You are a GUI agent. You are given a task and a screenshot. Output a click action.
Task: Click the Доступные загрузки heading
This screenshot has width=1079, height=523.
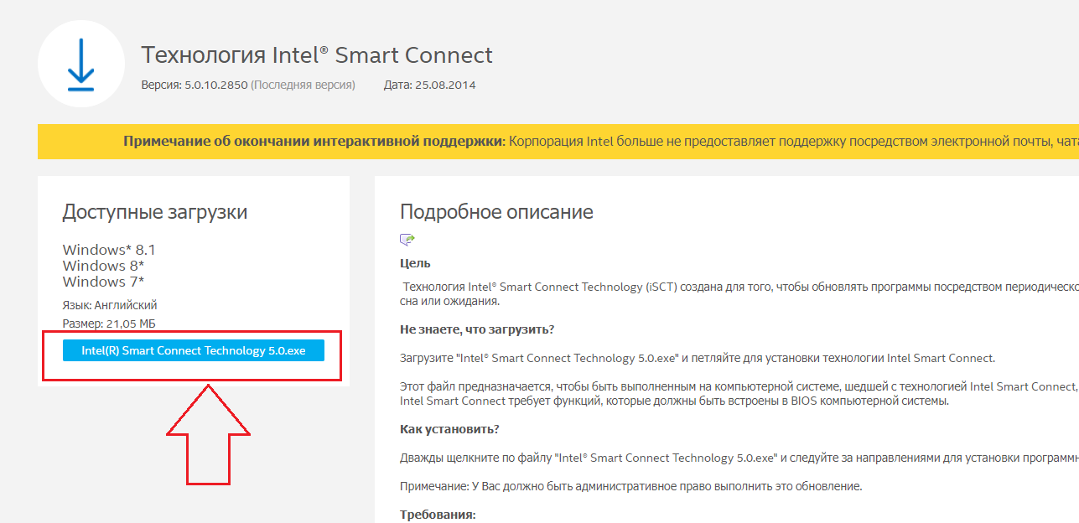(x=155, y=212)
